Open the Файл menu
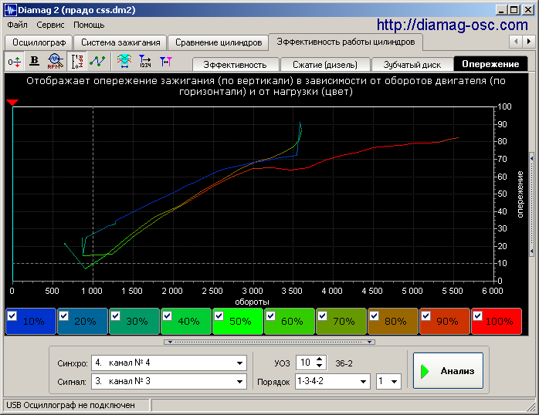Screen dimensions: 539x415 [x=17, y=25]
